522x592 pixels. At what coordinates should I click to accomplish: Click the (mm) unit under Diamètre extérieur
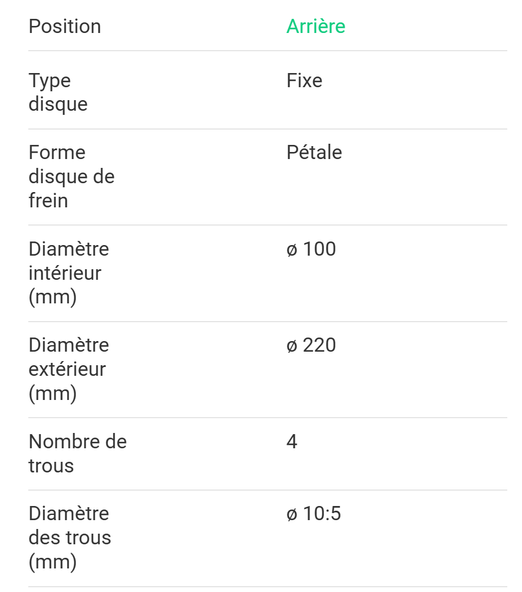[x=52, y=393]
